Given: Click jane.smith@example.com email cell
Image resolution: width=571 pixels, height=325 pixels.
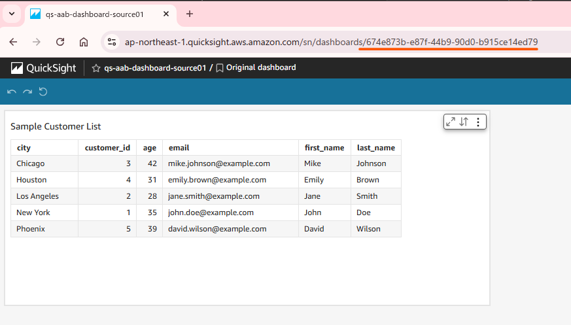Looking at the screenshot, I should point(230,196).
